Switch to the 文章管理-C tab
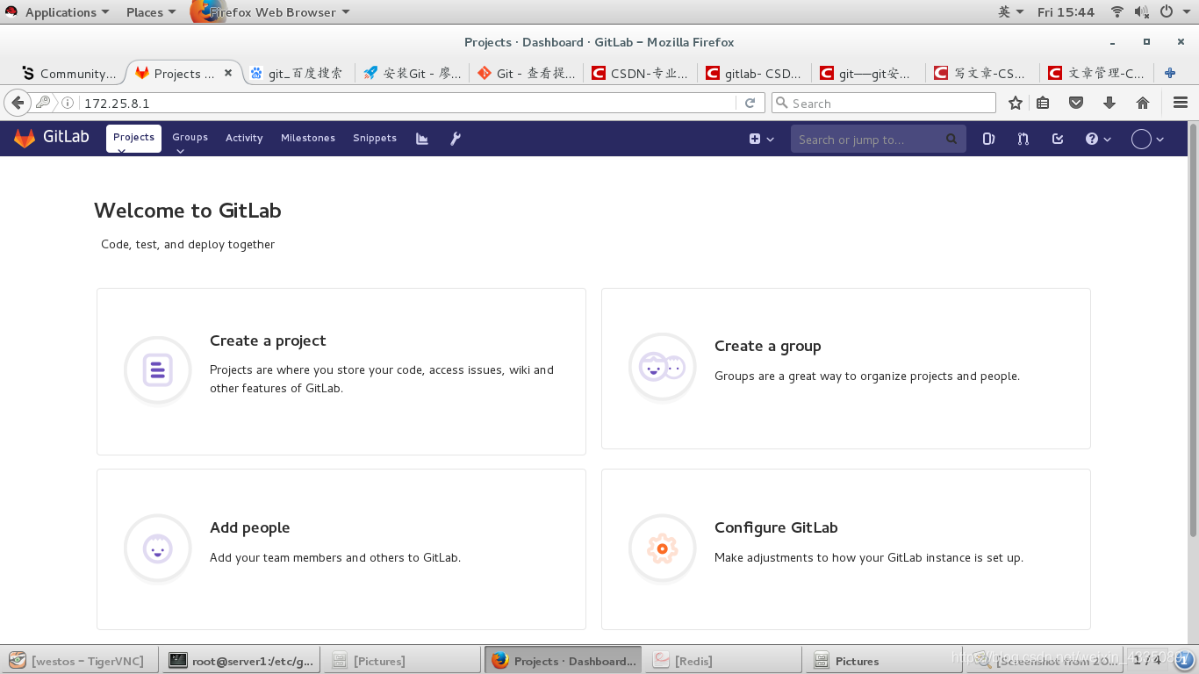Screen dimensions: 1199x674 (x=1096, y=73)
